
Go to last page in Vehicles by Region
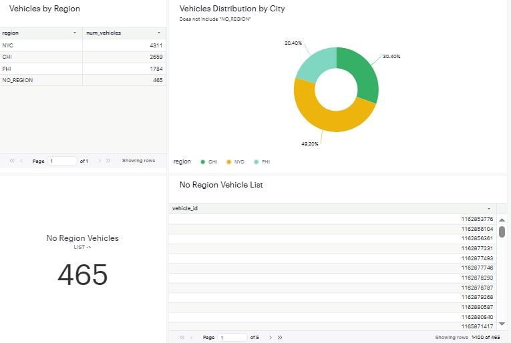click(108, 161)
